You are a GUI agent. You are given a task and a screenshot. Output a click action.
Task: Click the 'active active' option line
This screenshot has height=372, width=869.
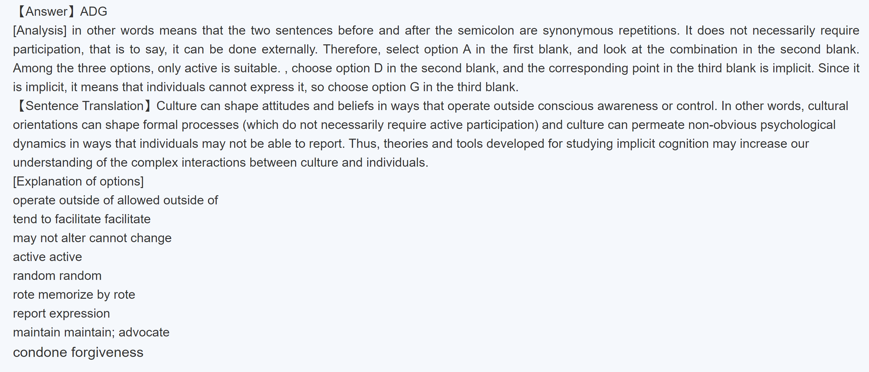[x=47, y=257]
